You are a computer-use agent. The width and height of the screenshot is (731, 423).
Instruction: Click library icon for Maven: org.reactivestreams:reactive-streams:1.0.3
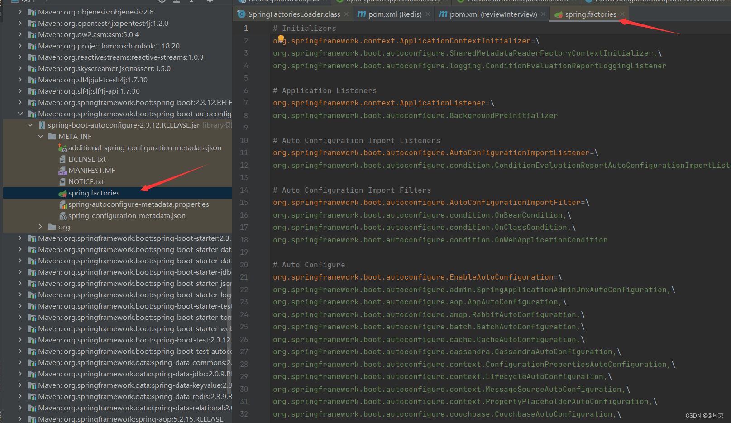click(x=32, y=57)
